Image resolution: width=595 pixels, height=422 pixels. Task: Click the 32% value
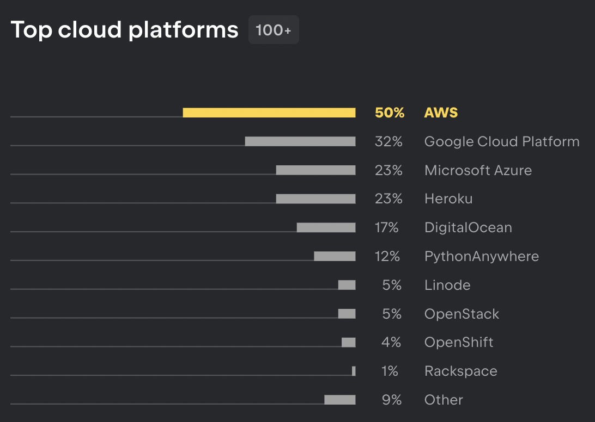(388, 141)
